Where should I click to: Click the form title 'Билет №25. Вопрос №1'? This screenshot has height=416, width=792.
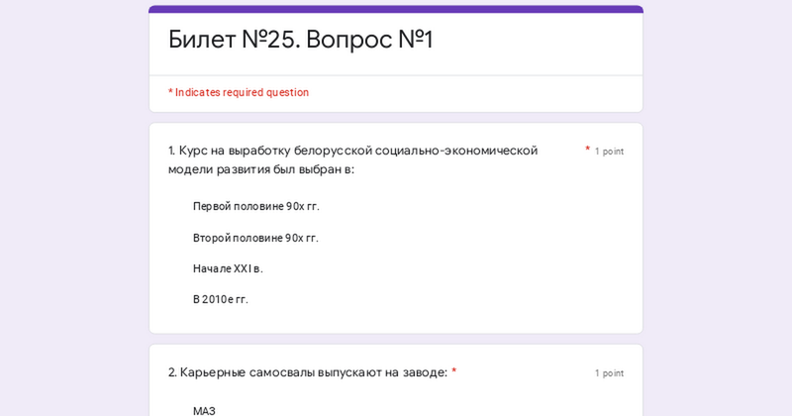(x=301, y=40)
